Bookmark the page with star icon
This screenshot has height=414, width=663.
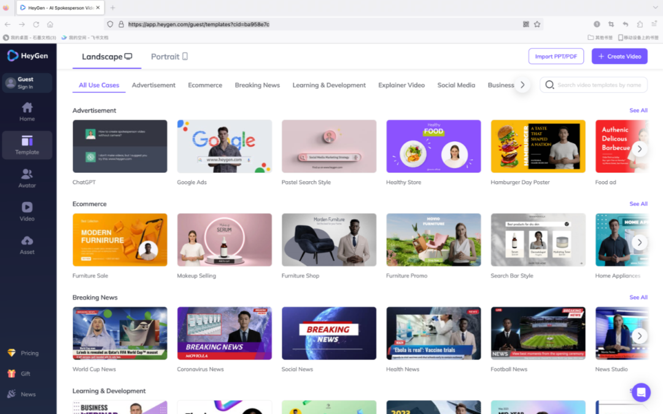click(x=537, y=24)
